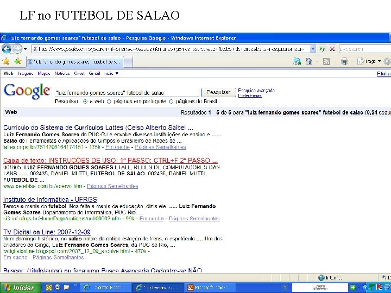The image size is (391, 293).
Task: Expand the 'mais' dropdown in Google navigation
Action: (x=111, y=73)
